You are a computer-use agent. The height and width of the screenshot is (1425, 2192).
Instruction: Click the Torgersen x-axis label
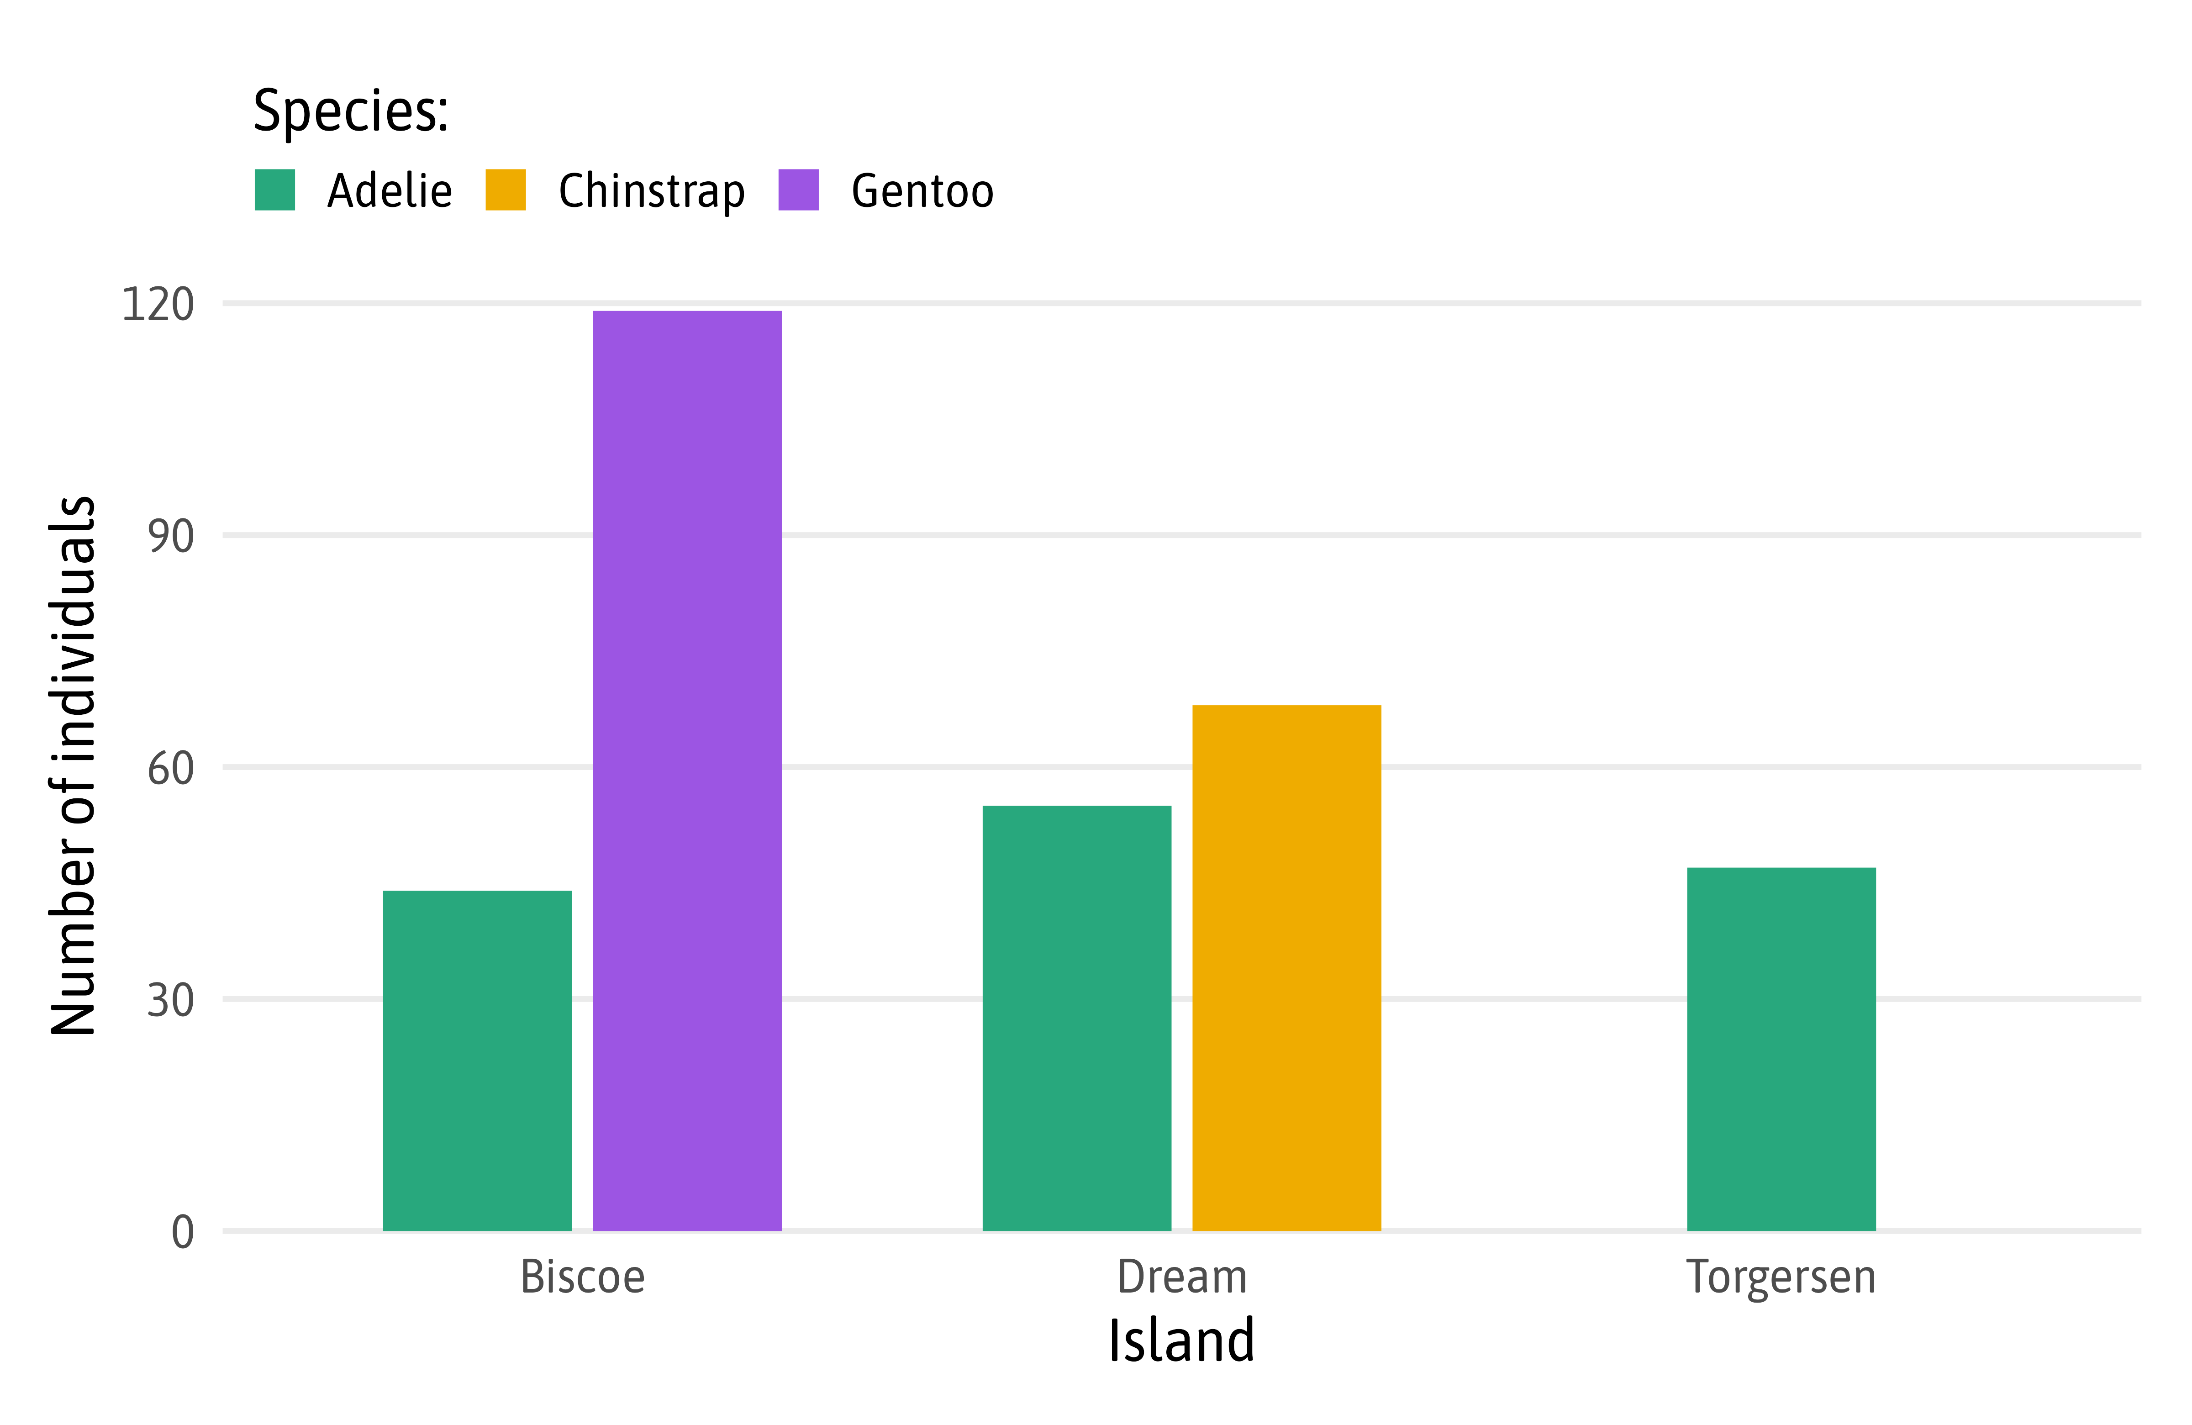(1780, 1277)
